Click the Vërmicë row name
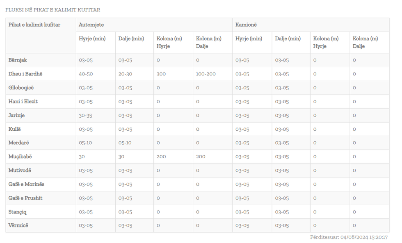 [x=18, y=225]
